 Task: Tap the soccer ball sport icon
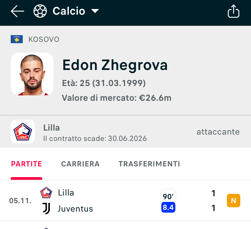[40, 11]
